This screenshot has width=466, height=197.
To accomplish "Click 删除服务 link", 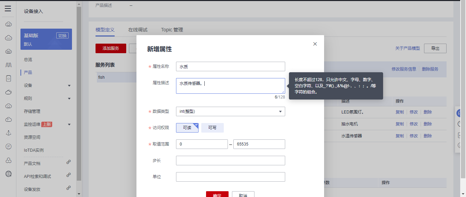I will tap(430, 69).
